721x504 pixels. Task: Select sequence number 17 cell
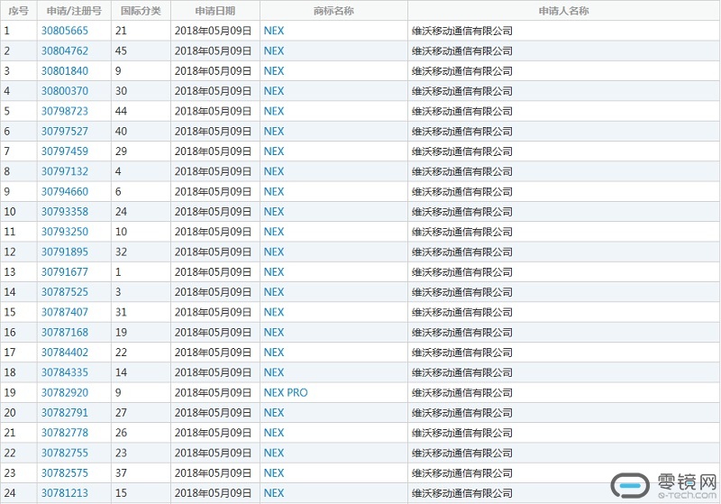click(x=18, y=353)
